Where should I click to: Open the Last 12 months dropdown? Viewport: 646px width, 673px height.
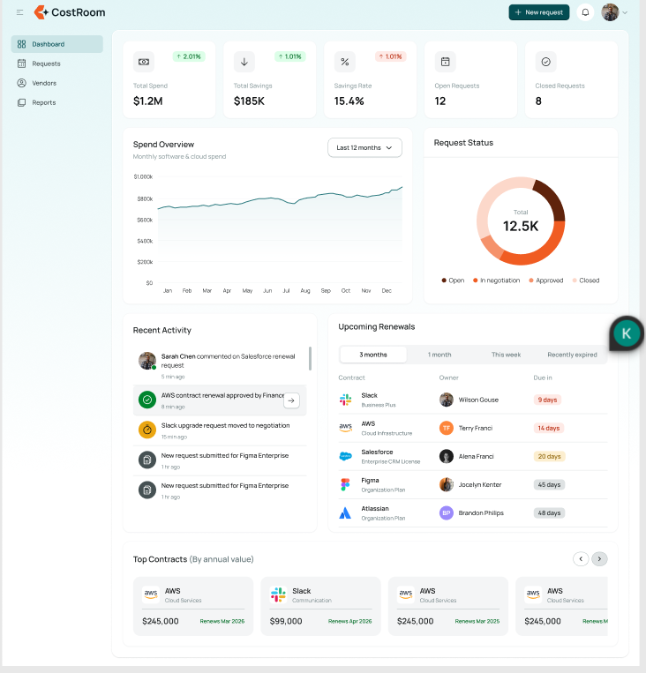(364, 147)
